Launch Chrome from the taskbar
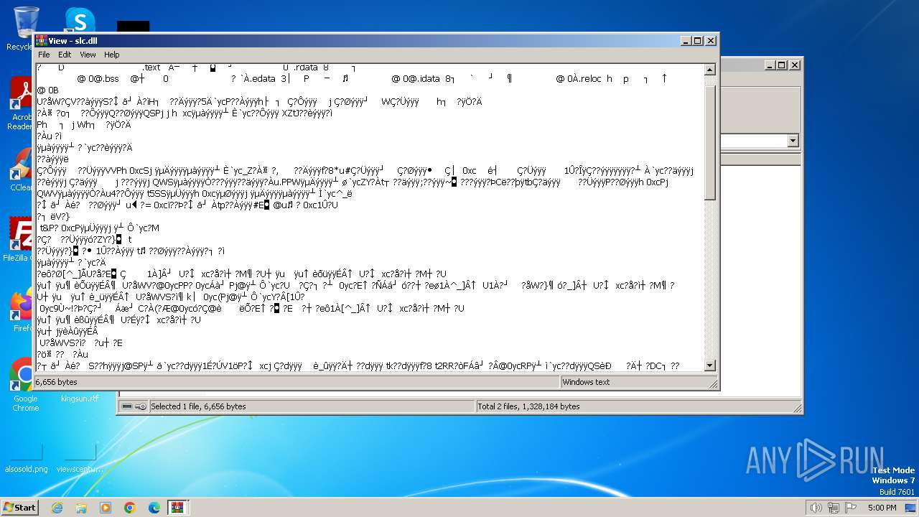Screen dimensions: 919x517 130,508
